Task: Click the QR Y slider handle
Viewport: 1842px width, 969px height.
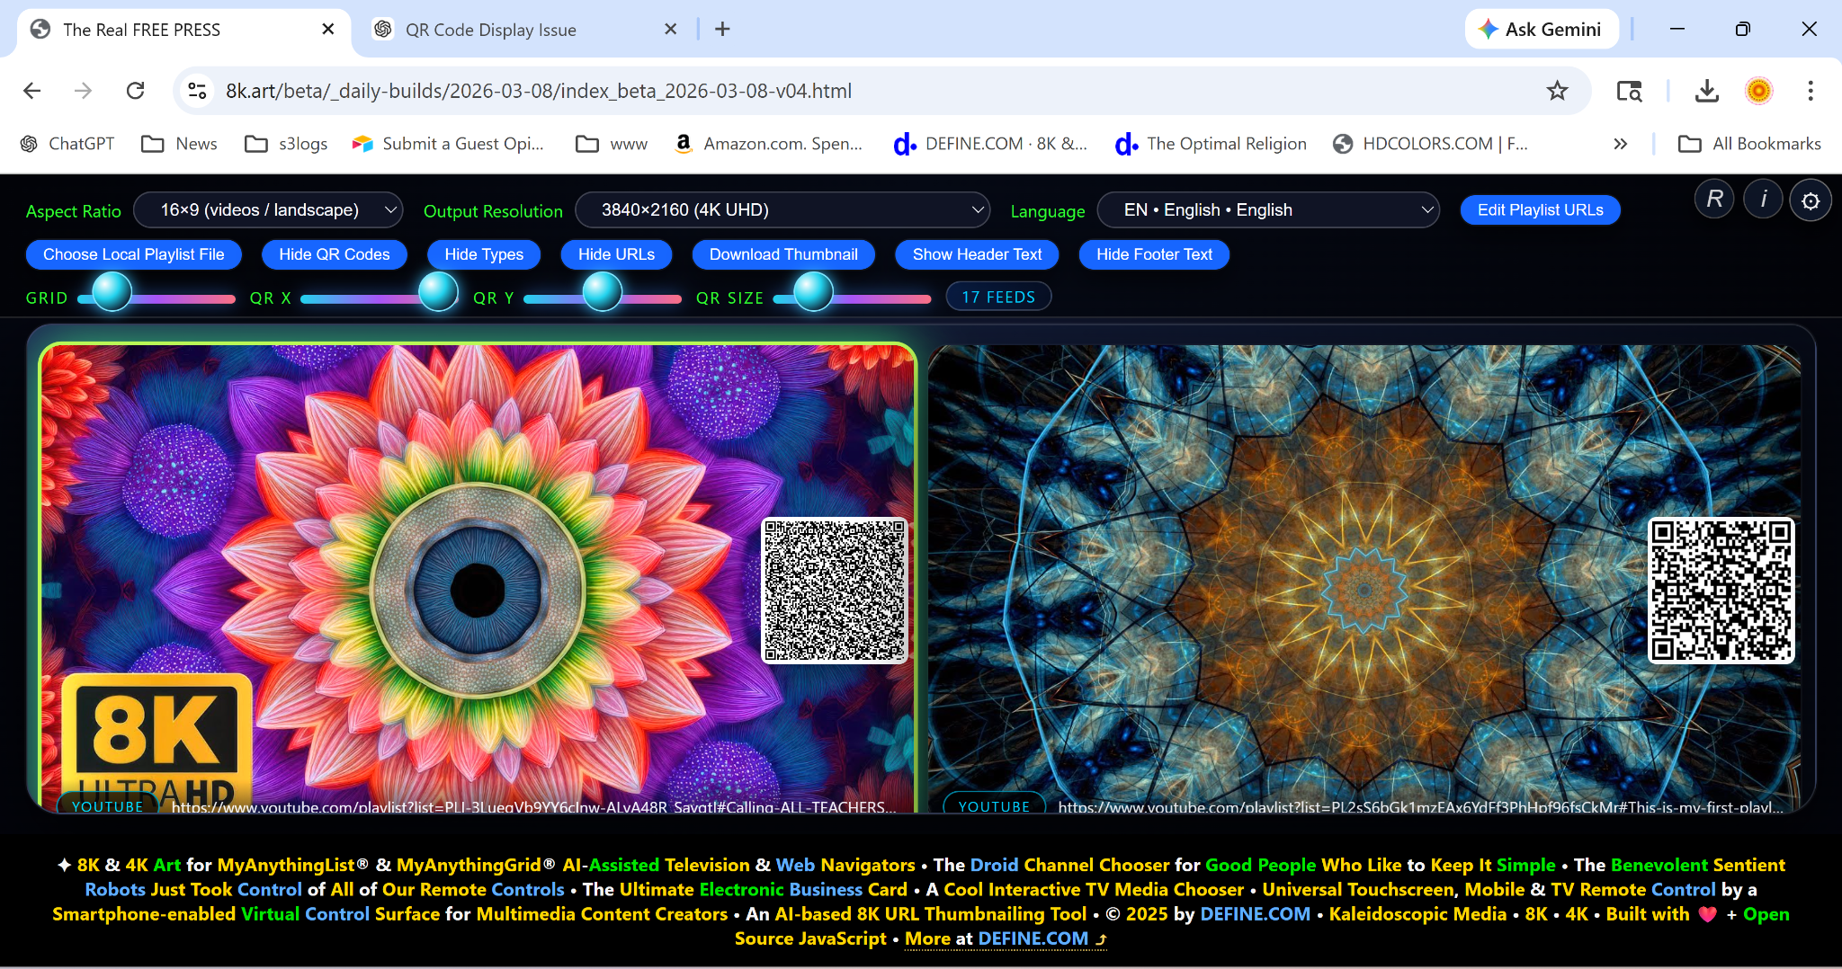Action: [x=603, y=291]
